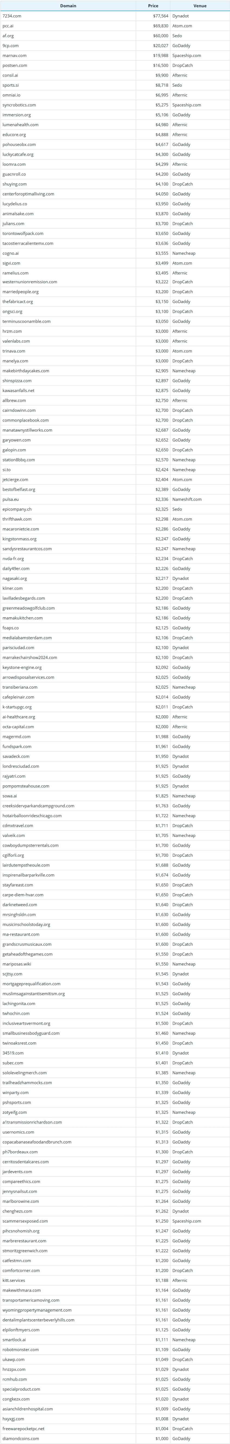The image size is (230, 1444).
Task: Click the Domain column header
Action: coord(68,6)
